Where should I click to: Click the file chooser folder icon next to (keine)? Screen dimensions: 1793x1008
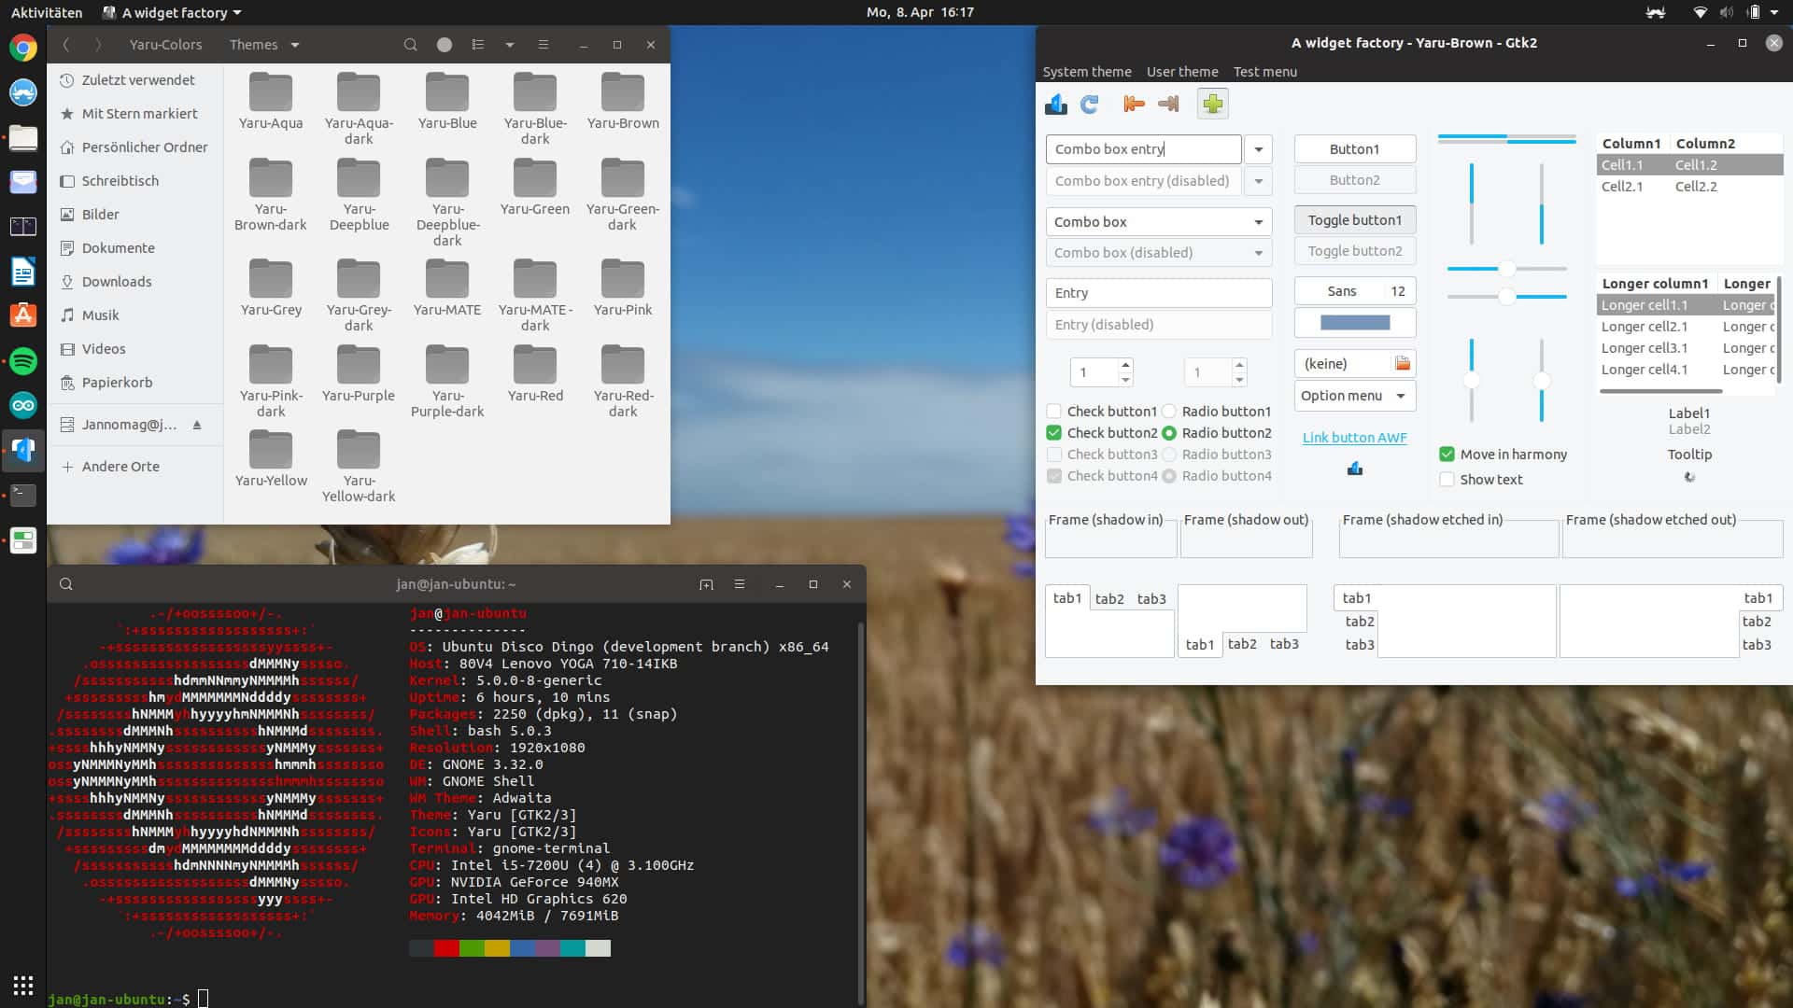(x=1402, y=364)
